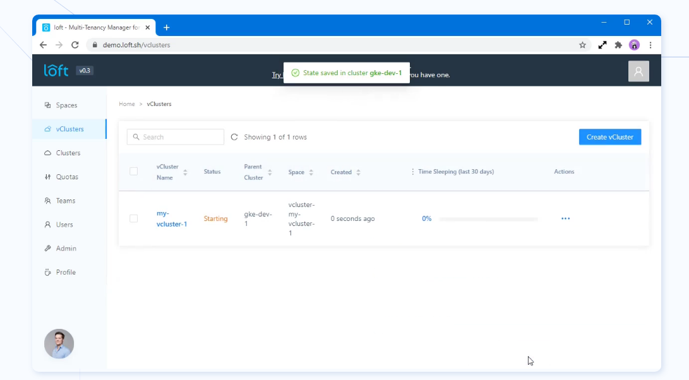Open the user account avatar icon

click(x=638, y=71)
